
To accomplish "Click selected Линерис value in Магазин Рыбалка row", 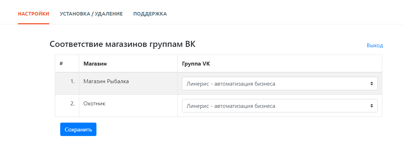I will [x=231, y=84].
